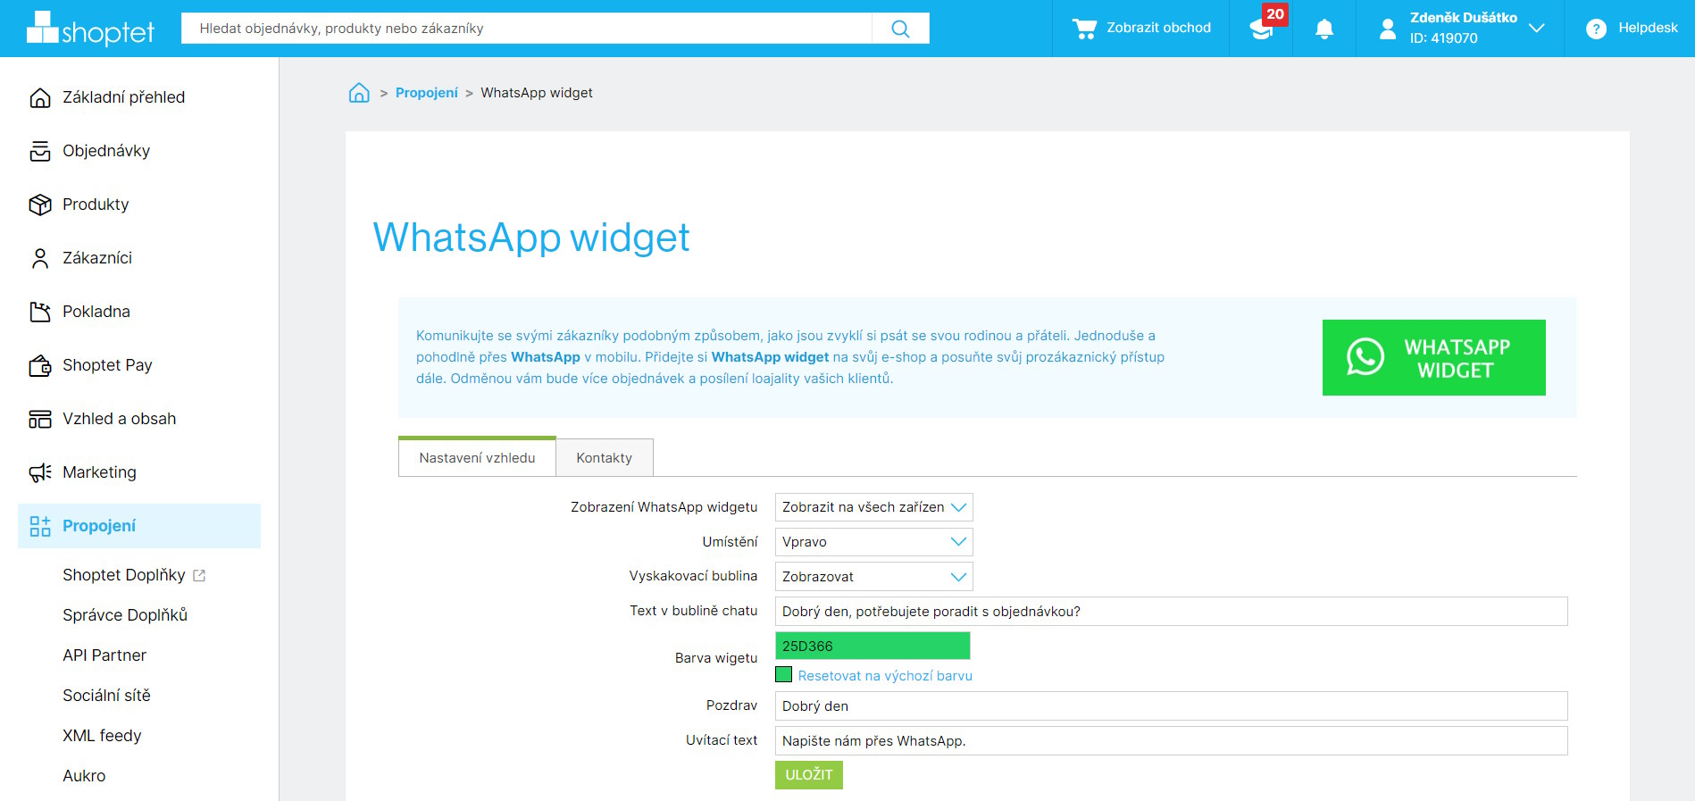The image size is (1695, 801).
Task: Open Produkty menu item
Action: tap(96, 204)
